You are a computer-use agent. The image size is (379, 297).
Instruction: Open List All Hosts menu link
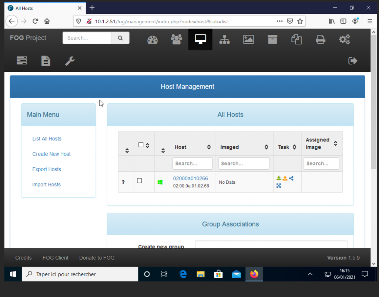click(47, 139)
